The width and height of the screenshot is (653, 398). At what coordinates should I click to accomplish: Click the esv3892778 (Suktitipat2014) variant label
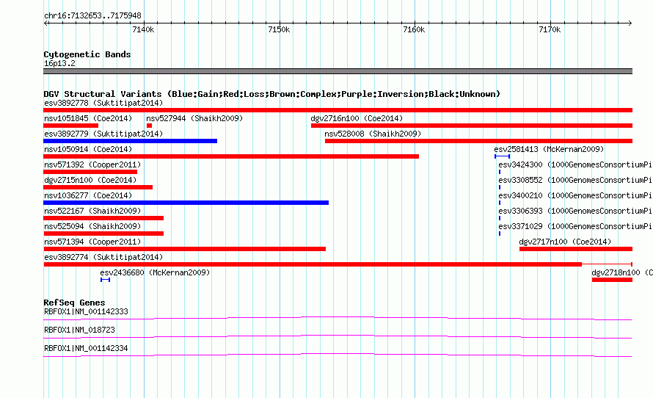tap(103, 103)
